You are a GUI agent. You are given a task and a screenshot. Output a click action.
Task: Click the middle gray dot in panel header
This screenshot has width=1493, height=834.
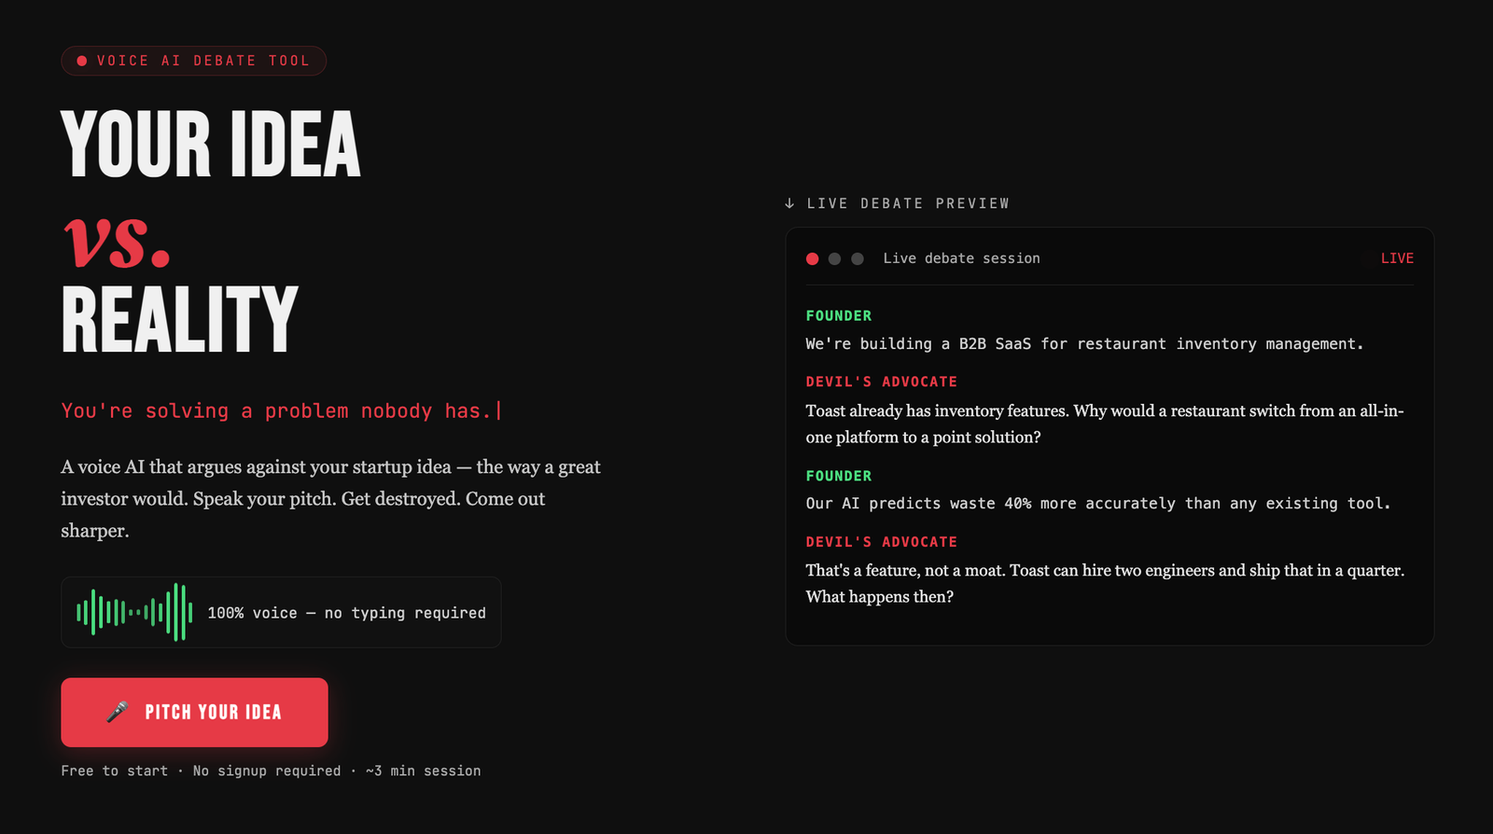(x=834, y=258)
